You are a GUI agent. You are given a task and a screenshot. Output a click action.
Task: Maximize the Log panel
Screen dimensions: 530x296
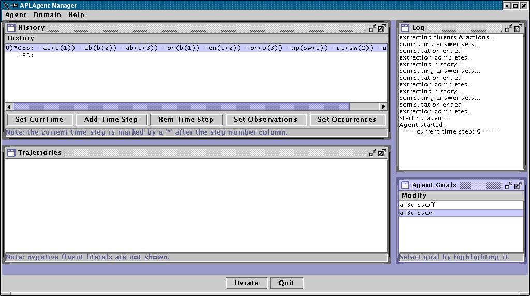click(x=518, y=28)
